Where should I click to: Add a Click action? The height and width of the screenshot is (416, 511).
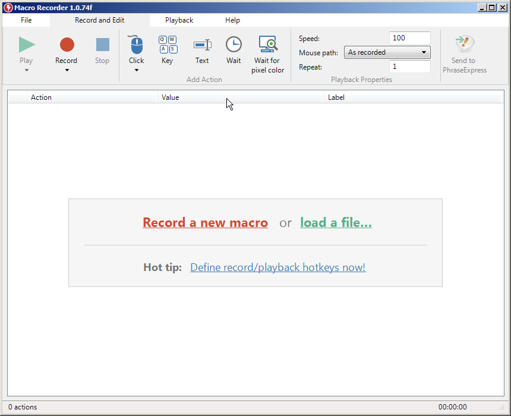pyautogui.click(x=136, y=45)
